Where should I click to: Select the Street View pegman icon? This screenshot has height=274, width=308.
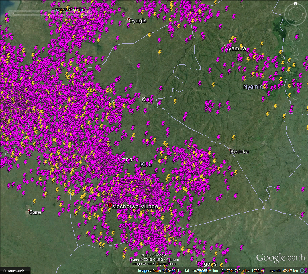(296, 50)
